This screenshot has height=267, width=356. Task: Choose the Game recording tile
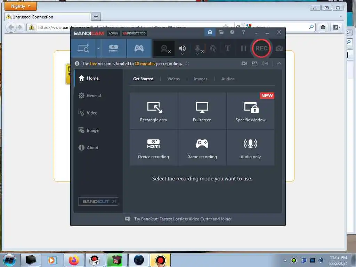pos(202,147)
